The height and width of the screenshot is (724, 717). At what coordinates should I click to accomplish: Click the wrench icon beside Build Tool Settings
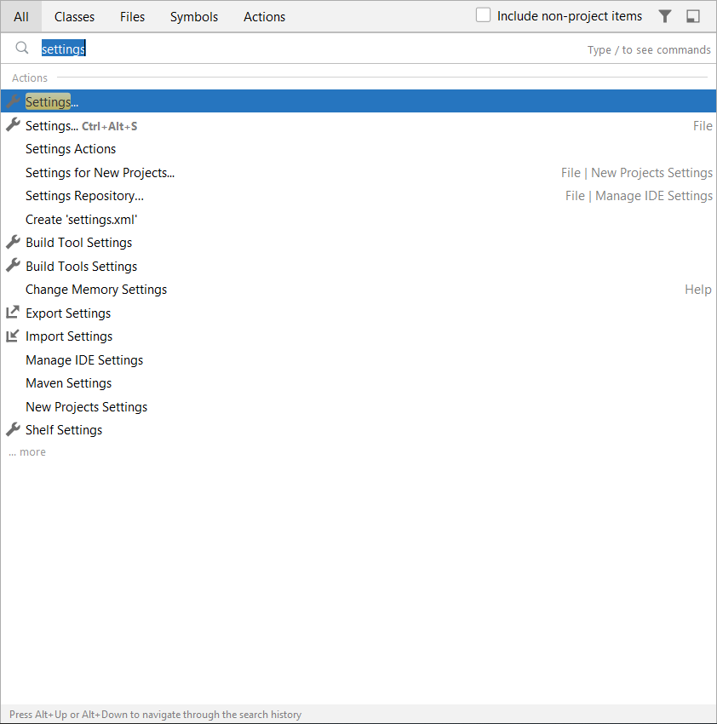point(13,242)
